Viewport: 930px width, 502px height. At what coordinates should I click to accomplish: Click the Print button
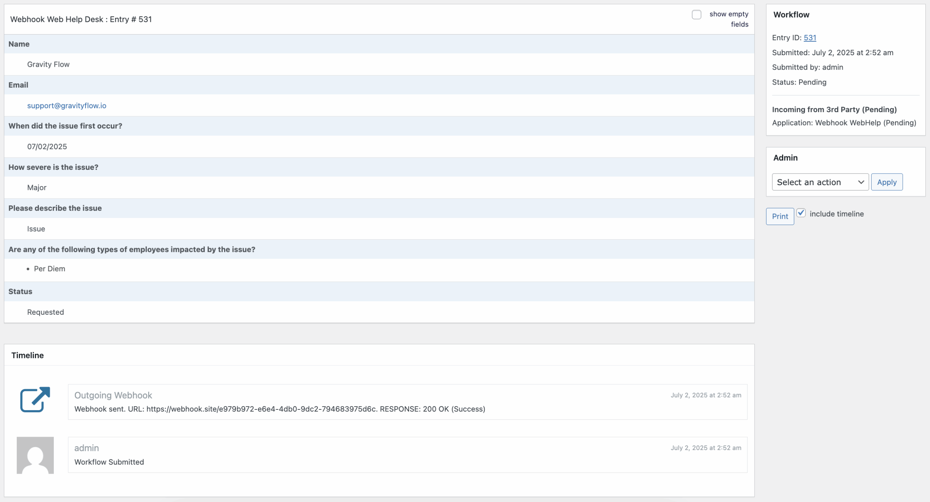pos(780,216)
